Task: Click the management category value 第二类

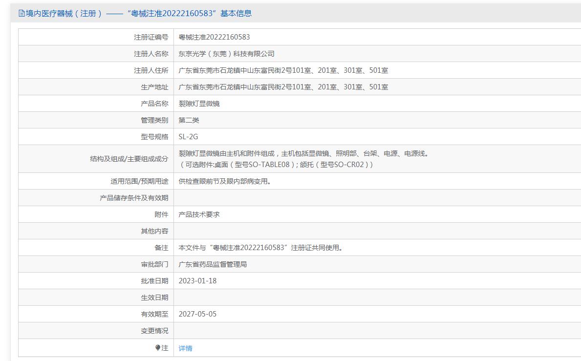Action: click(189, 120)
